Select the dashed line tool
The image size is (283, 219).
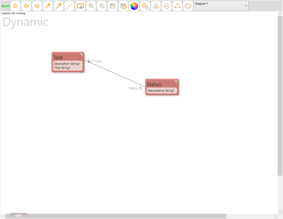click(69, 6)
